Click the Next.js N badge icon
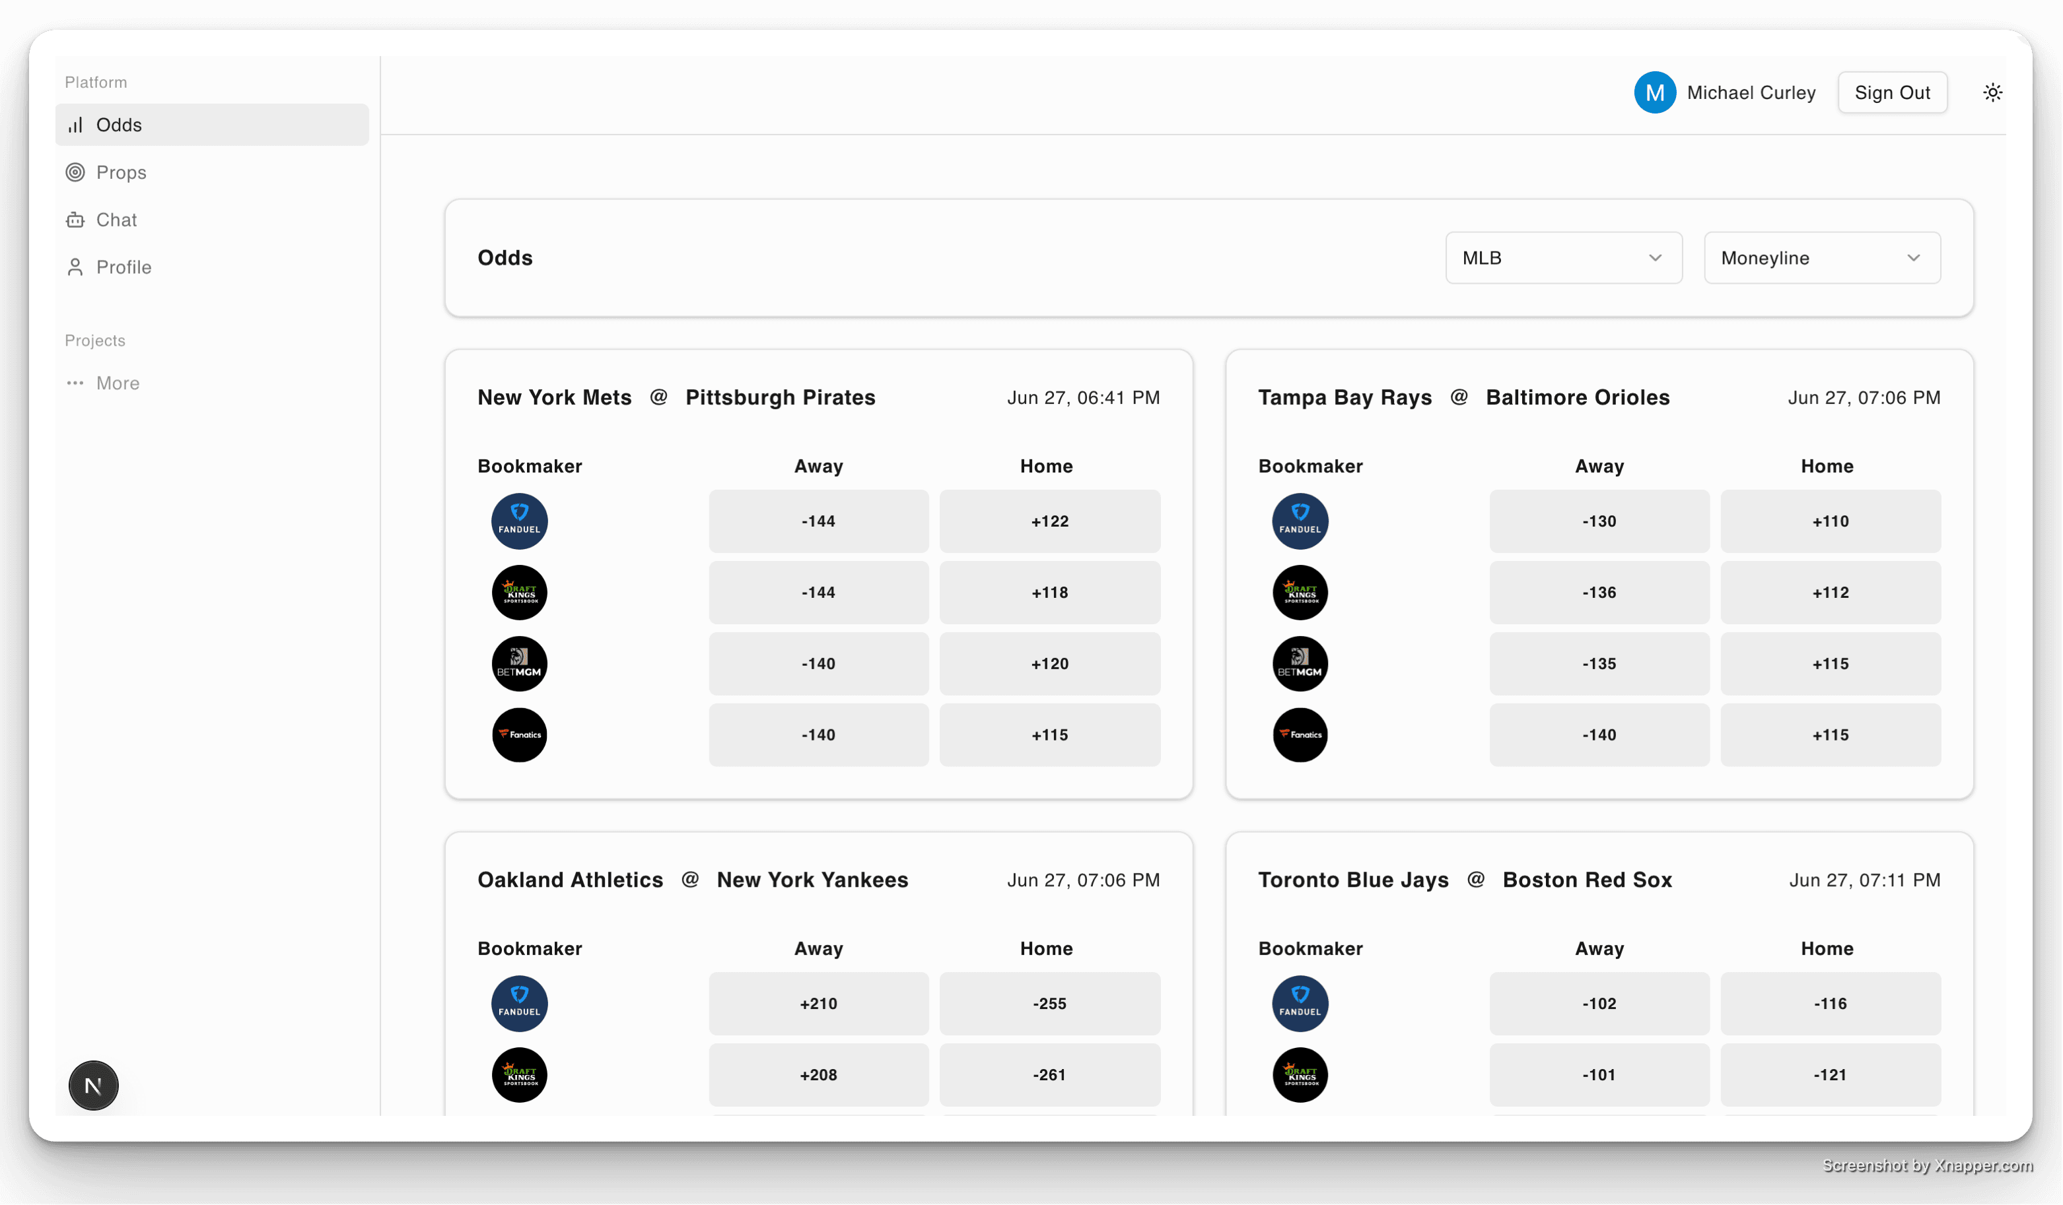The image size is (2063, 1205). pos(93,1086)
